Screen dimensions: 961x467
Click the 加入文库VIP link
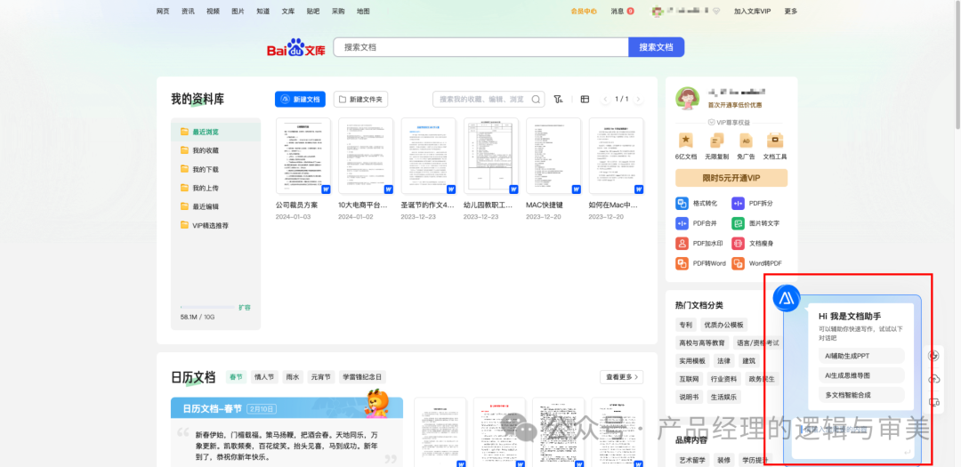pos(752,11)
